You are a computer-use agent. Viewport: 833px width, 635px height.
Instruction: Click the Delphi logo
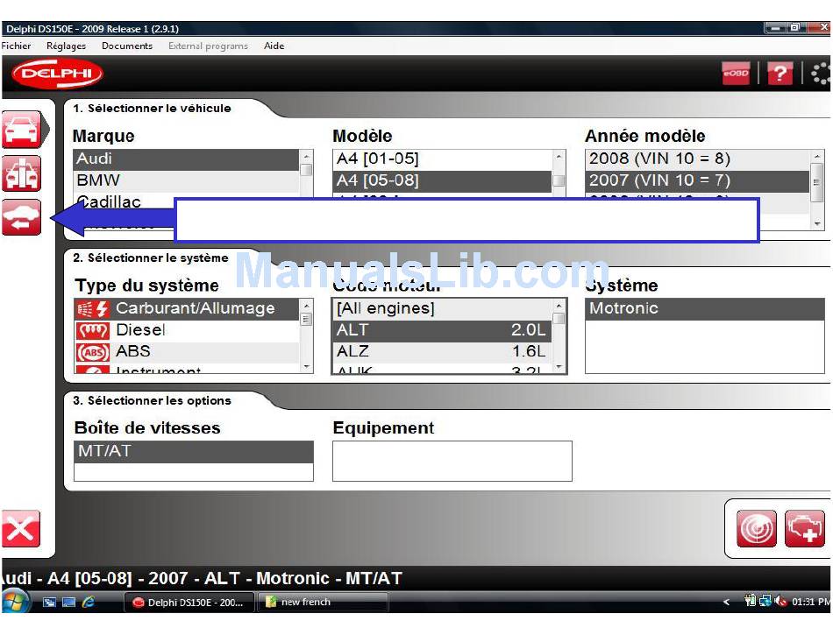coord(57,74)
